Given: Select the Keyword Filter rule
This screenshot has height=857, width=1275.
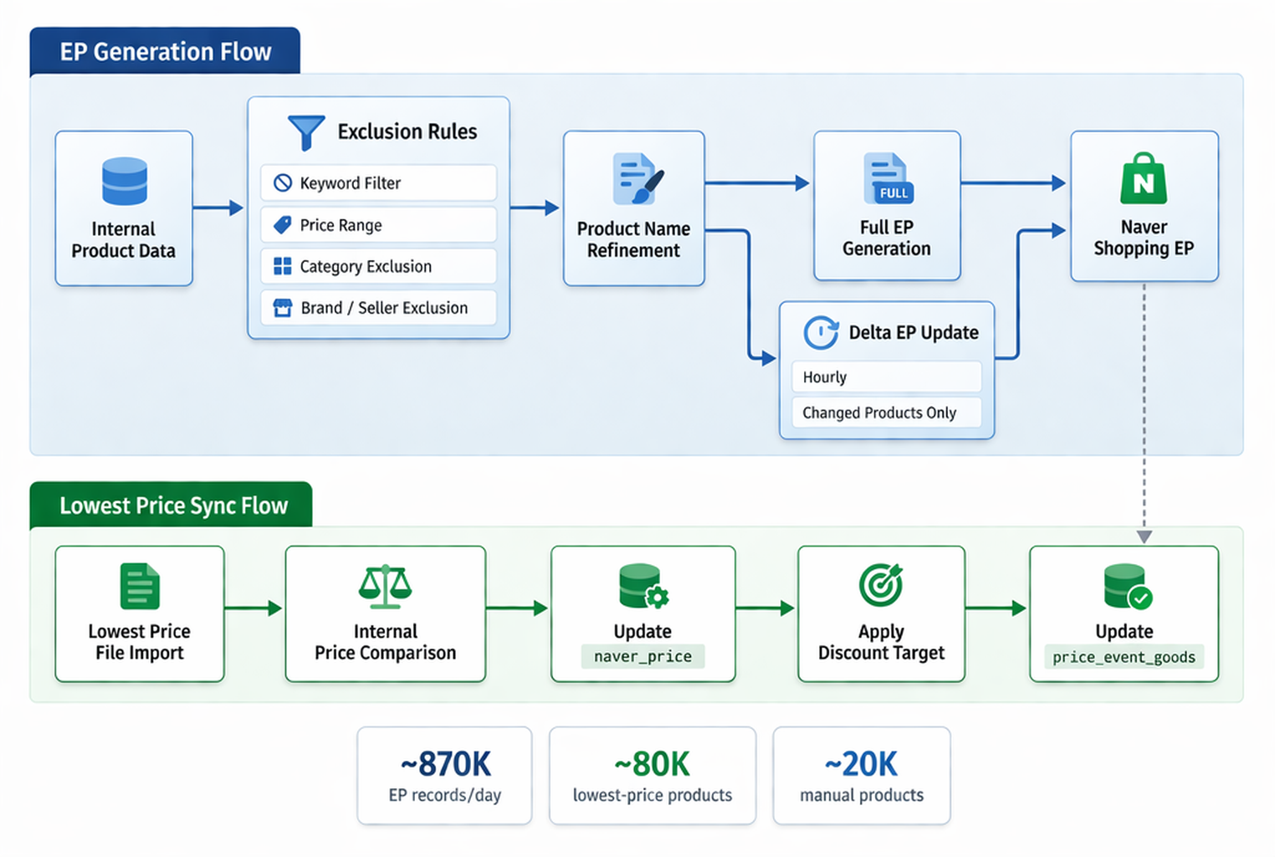Looking at the screenshot, I should [x=378, y=182].
